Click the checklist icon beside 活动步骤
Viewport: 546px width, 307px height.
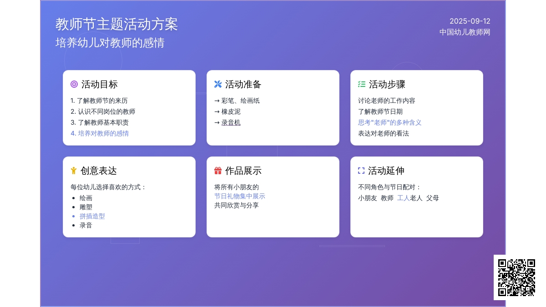[362, 84]
